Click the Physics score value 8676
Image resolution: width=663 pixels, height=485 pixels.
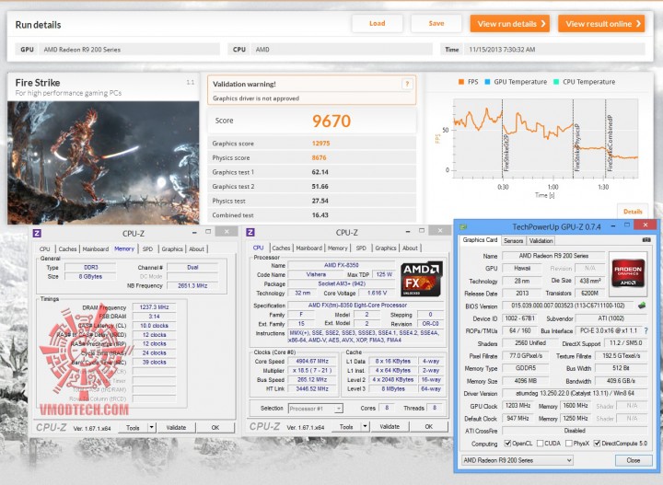click(319, 157)
